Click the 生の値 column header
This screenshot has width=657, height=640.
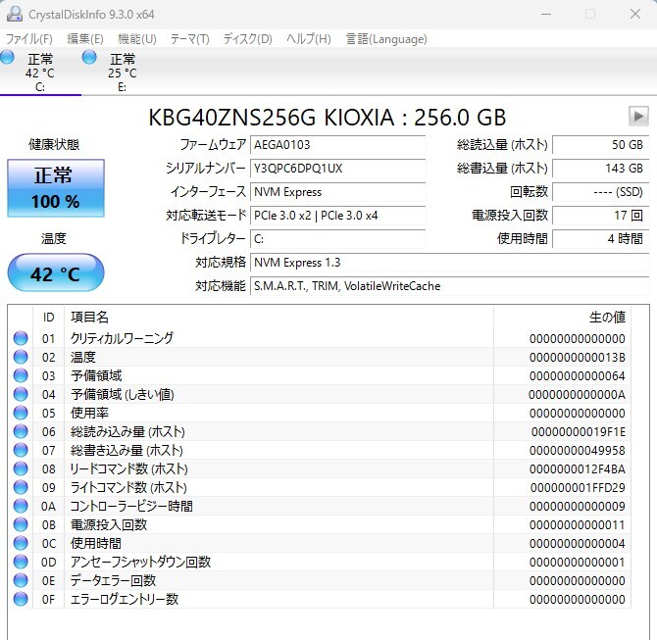click(605, 318)
